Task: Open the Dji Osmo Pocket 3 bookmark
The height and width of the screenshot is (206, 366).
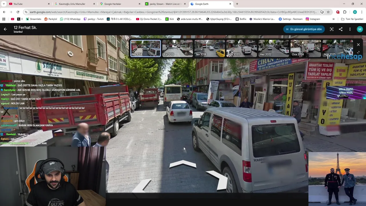Action: point(149,19)
